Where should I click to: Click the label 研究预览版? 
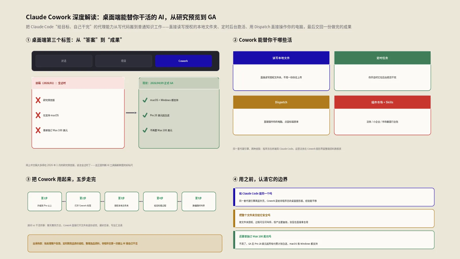pyautogui.click(x=49, y=100)
